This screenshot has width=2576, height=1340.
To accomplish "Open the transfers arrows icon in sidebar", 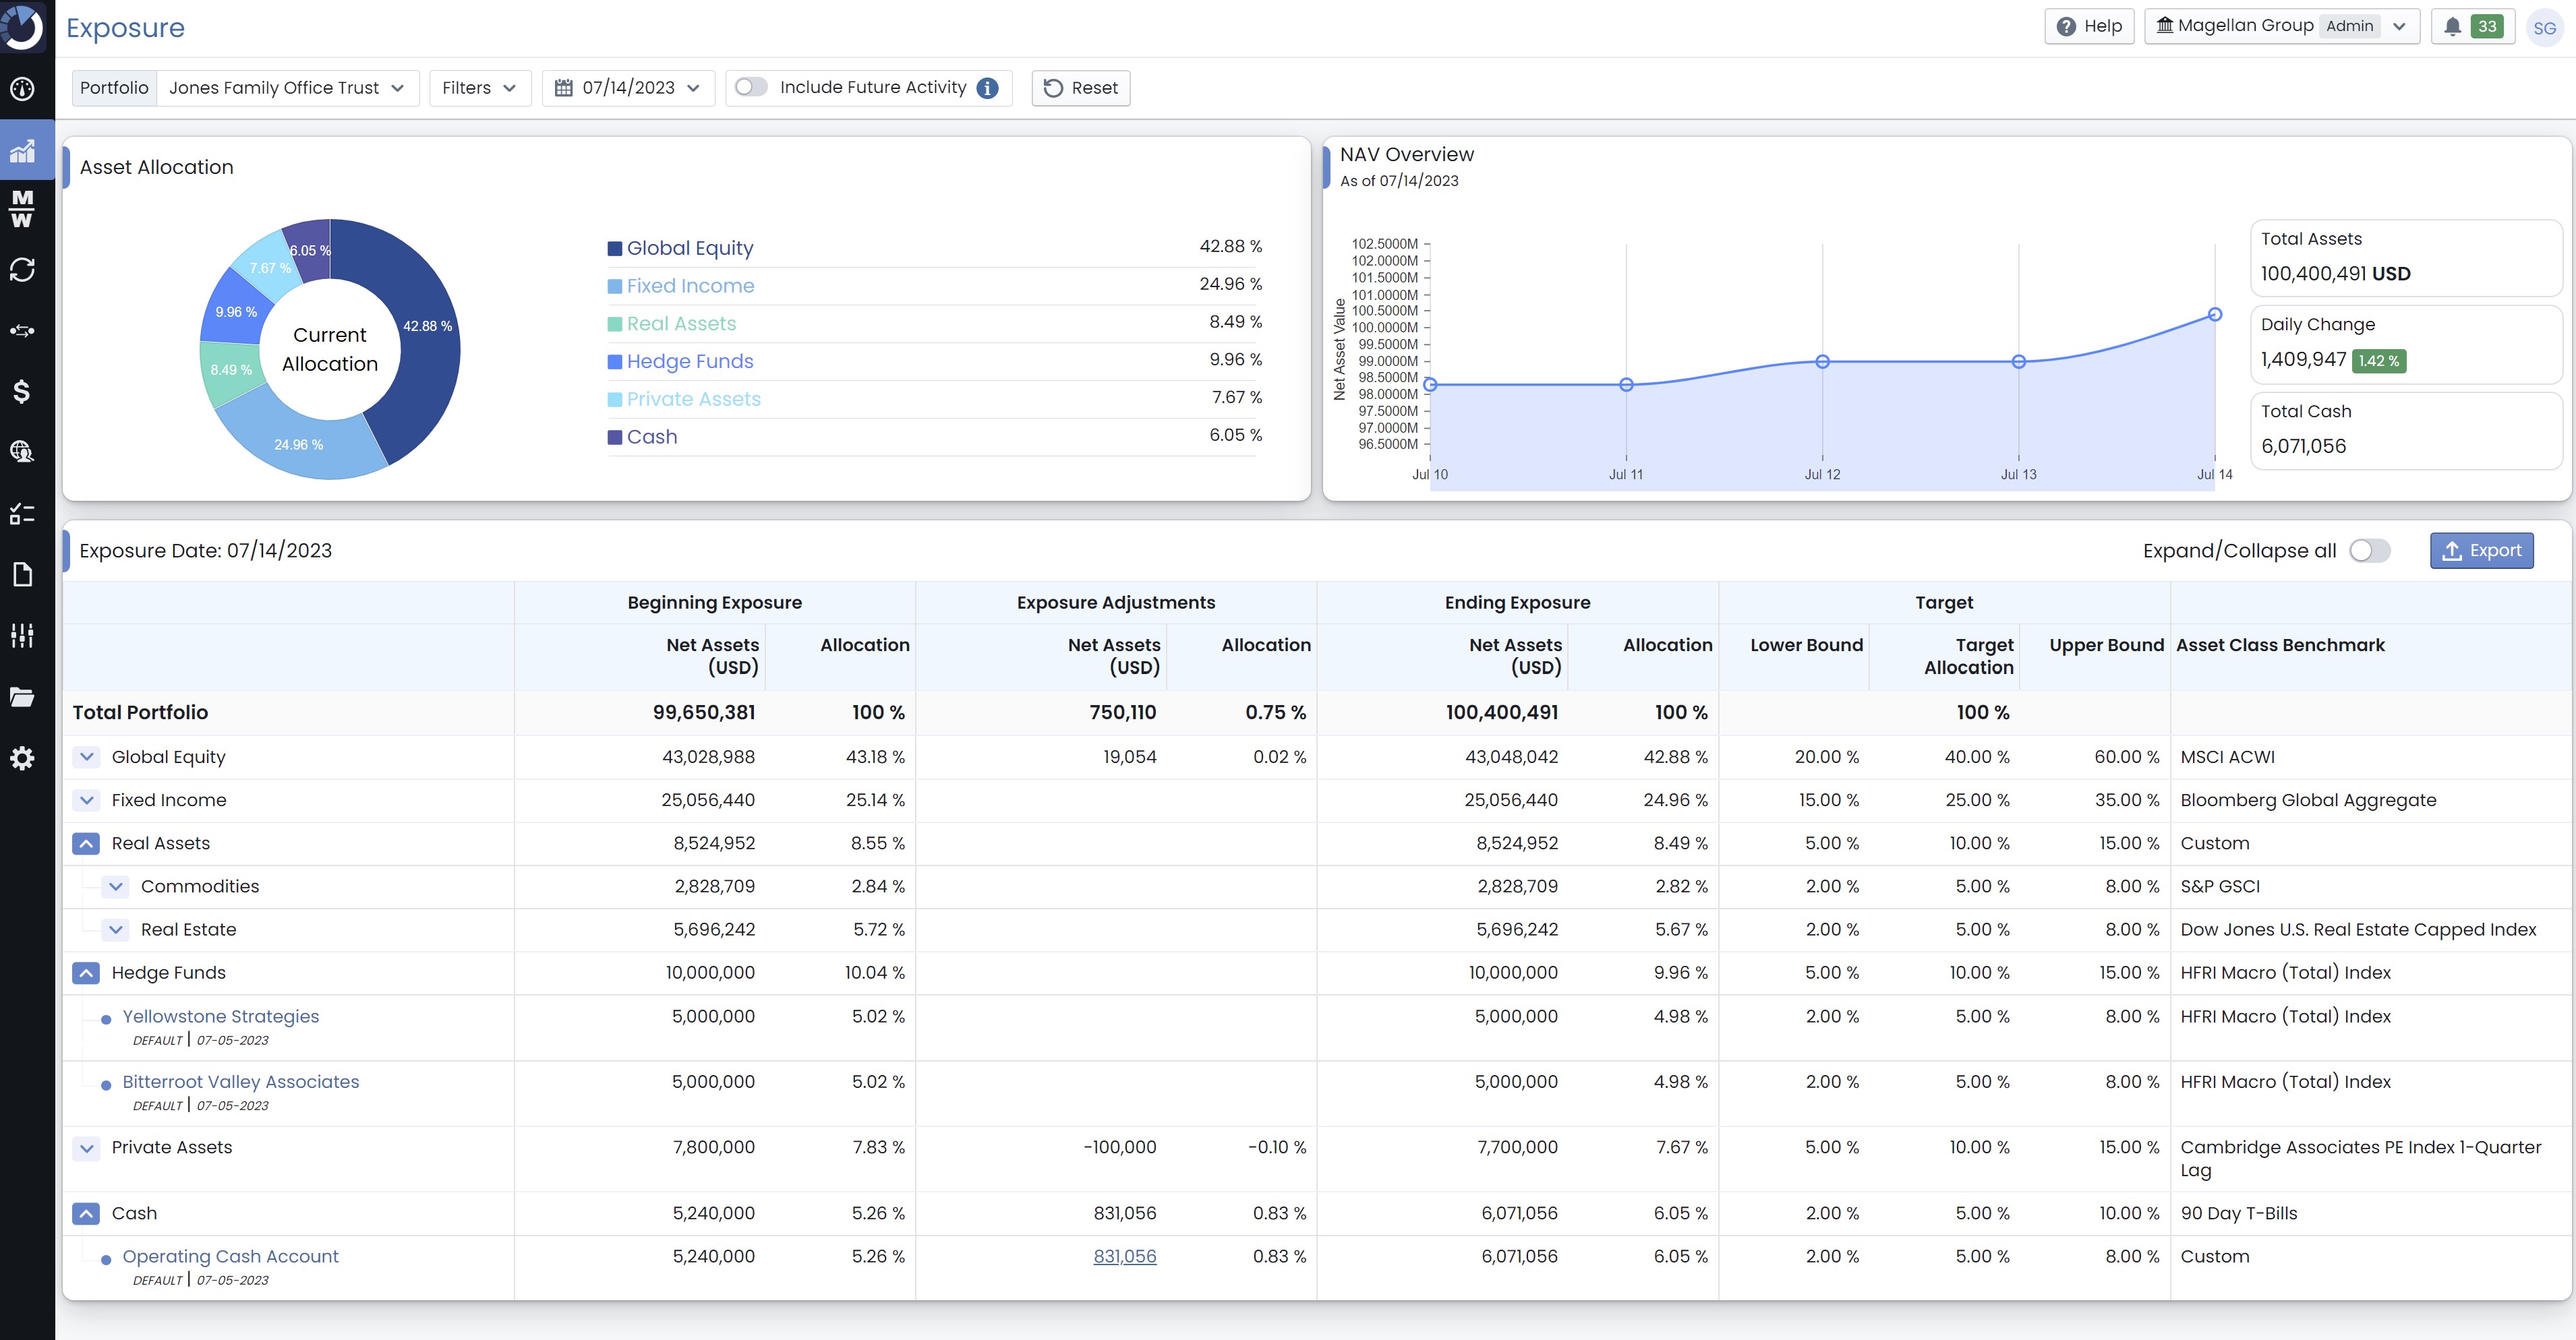I will [x=22, y=331].
